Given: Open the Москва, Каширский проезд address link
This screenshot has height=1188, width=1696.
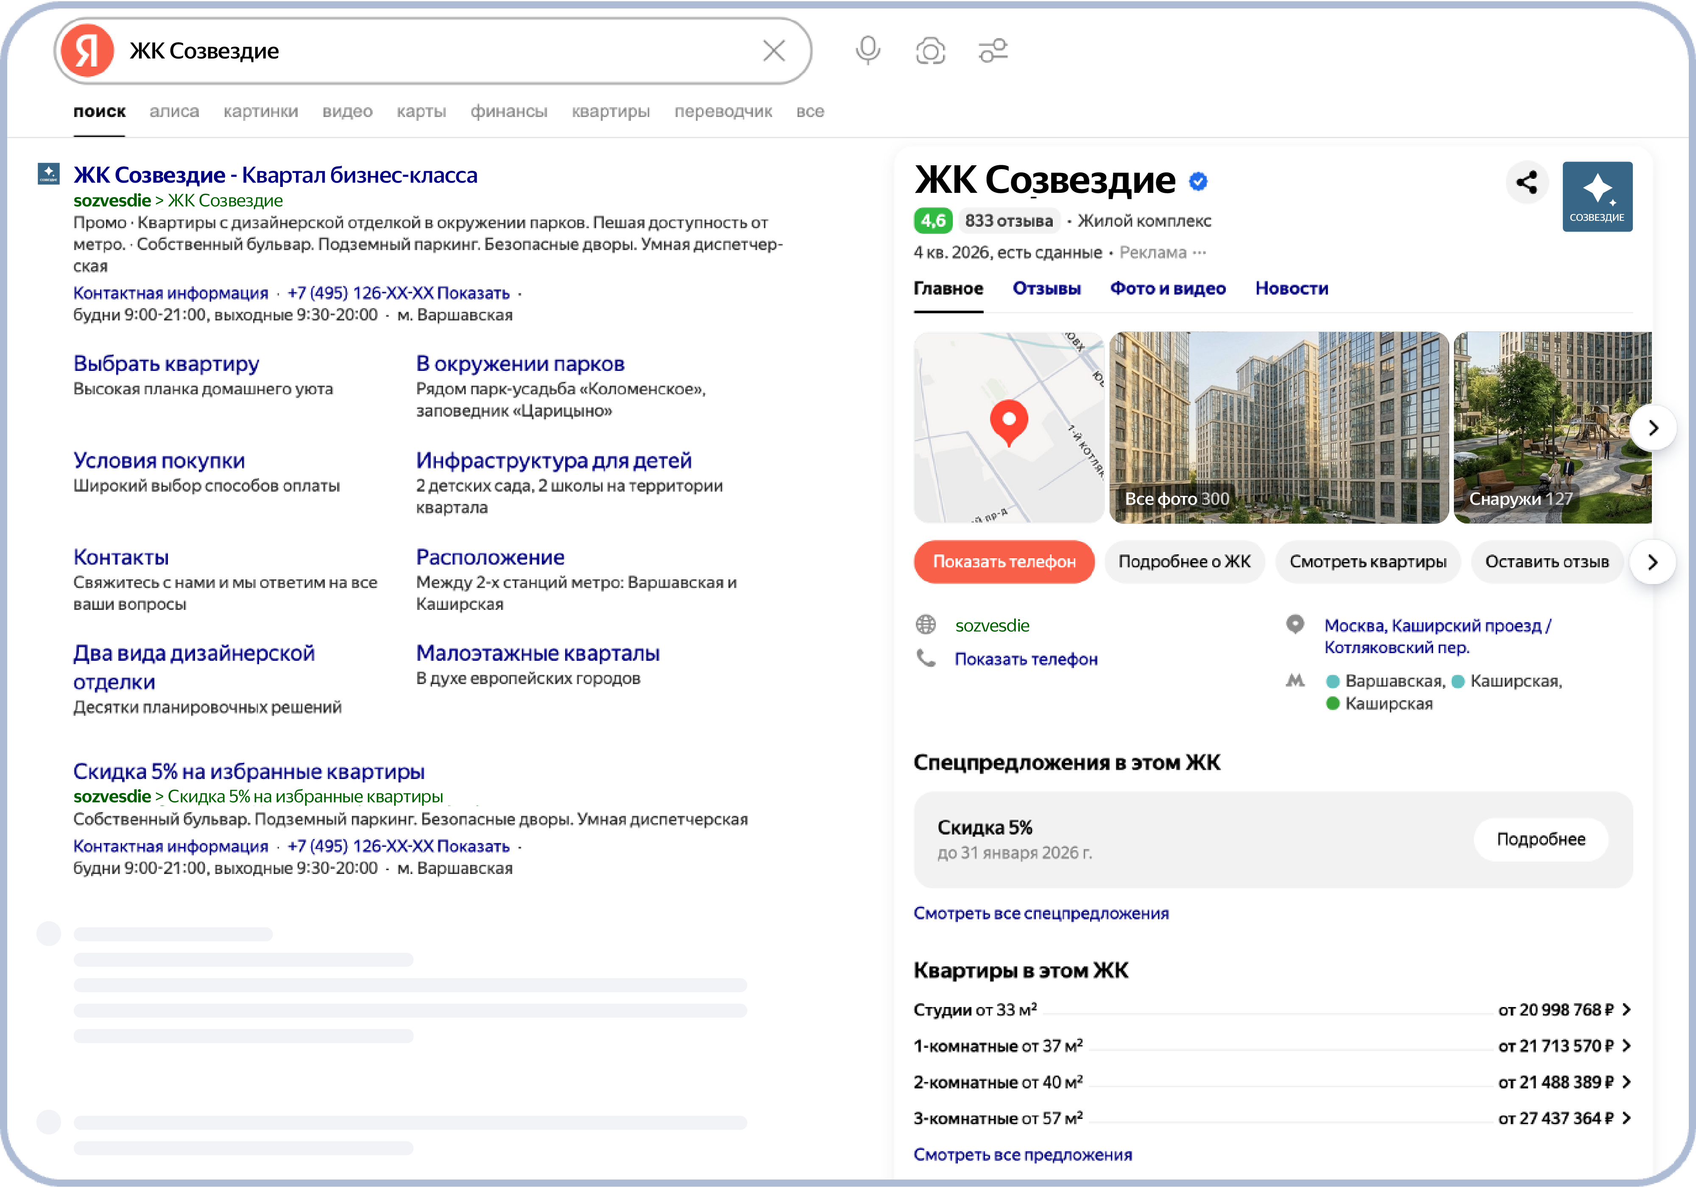Looking at the screenshot, I should coord(1437,637).
